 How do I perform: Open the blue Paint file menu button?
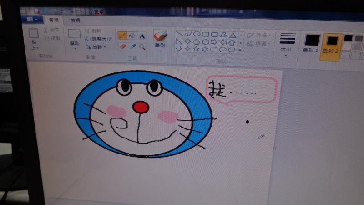[x=32, y=20]
